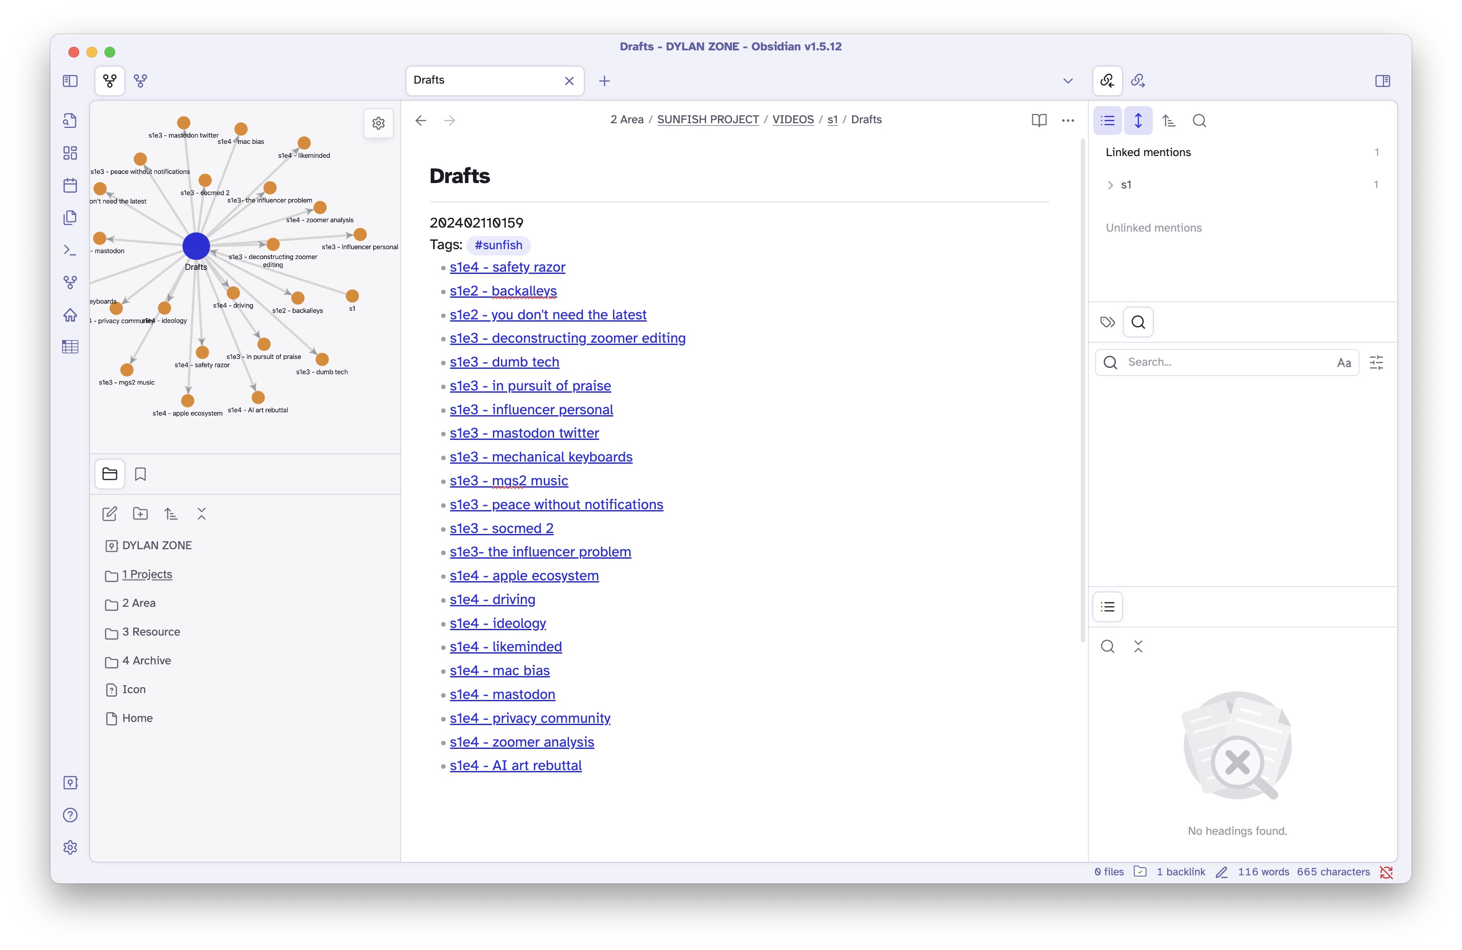Toggle show more context in backlinks
The height and width of the screenshot is (950, 1462).
coord(1137,120)
